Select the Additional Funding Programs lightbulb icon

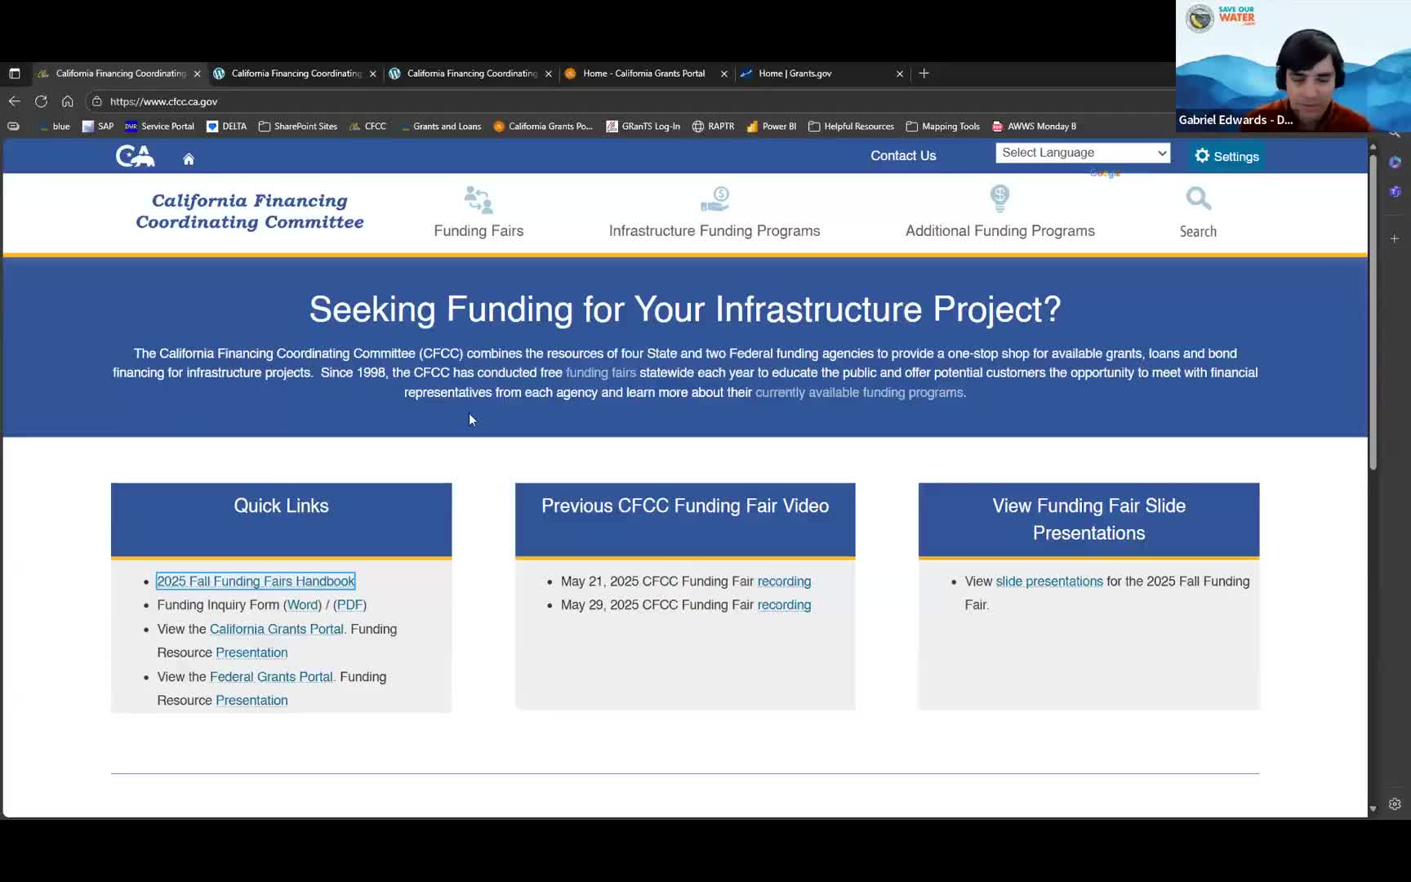999,199
